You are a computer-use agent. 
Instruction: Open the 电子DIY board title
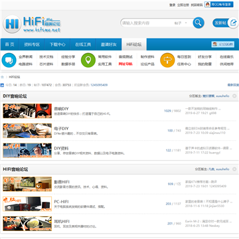61,128
